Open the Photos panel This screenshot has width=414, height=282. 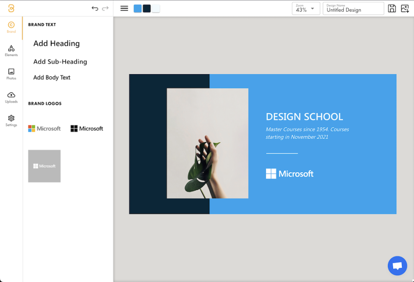click(11, 74)
